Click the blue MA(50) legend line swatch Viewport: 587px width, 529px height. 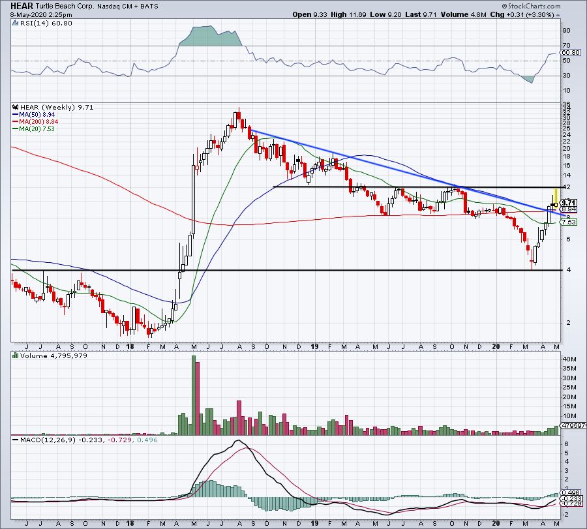(16, 115)
